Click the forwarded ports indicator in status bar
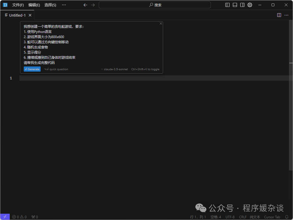 (34, 217)
